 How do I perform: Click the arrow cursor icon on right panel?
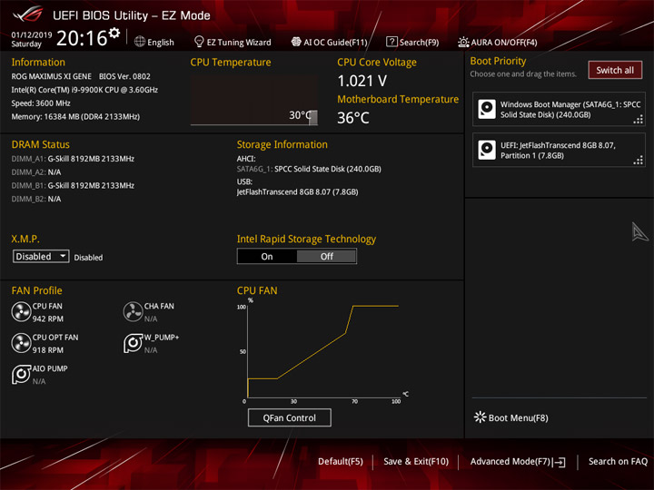(x=639, y=231)
